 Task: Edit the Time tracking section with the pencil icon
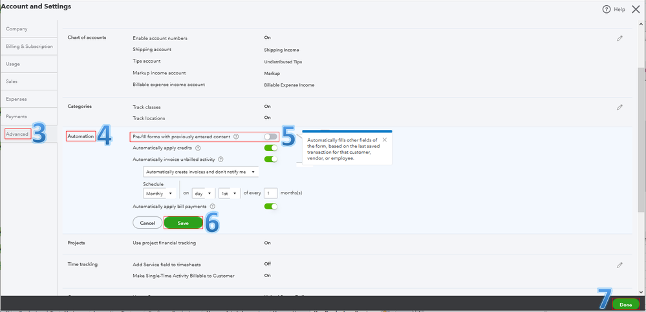(x=619, y=265)
